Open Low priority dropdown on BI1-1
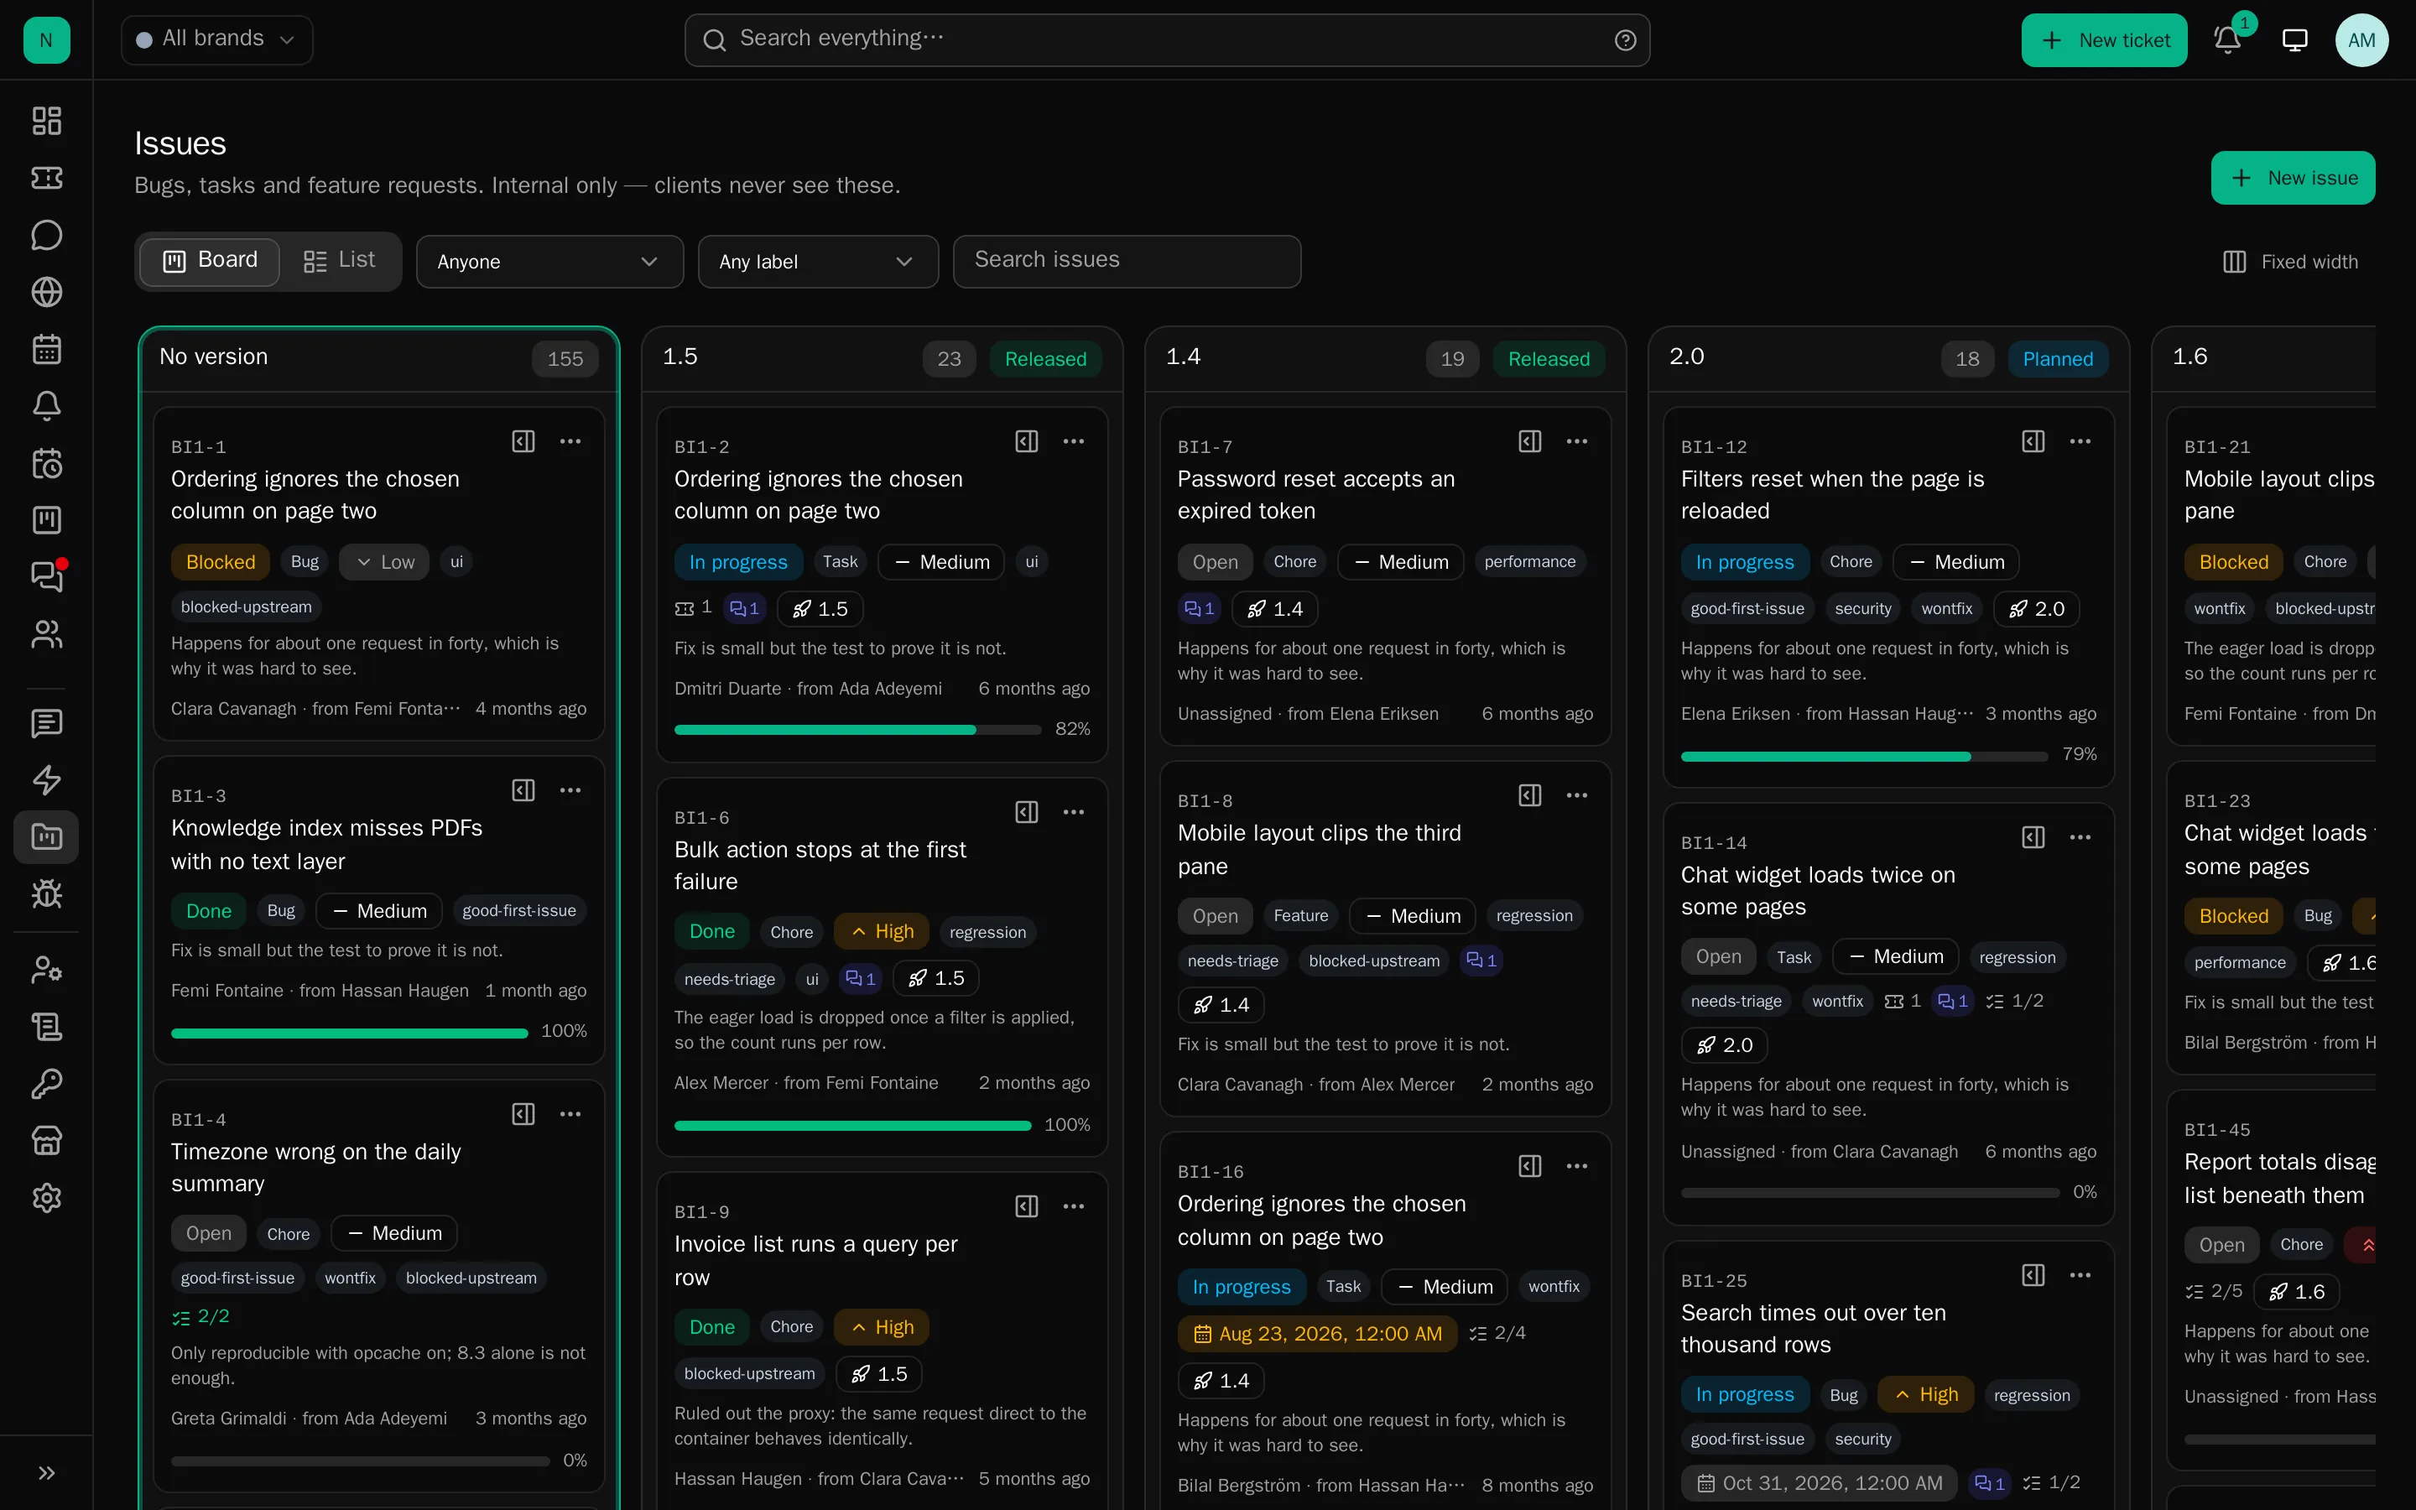Screen dimensions: 2416x1510 tap(384, 562)
